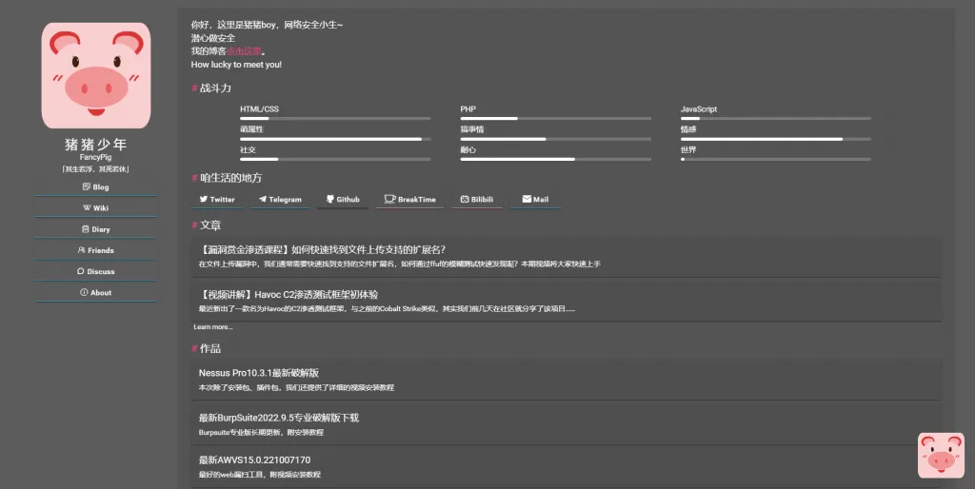Click the Twitter bird icon
975x489 pixels.
click(203, 200)
